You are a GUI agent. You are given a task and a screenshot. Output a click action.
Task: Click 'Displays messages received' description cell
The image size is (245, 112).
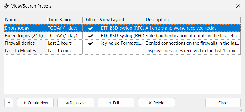coord(193,51)
